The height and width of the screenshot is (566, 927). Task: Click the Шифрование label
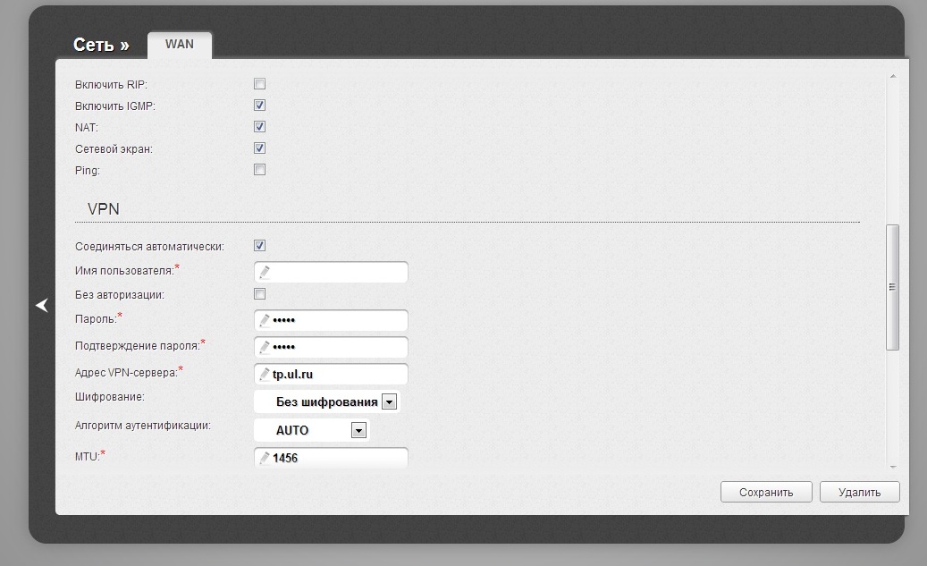point(109,397)
